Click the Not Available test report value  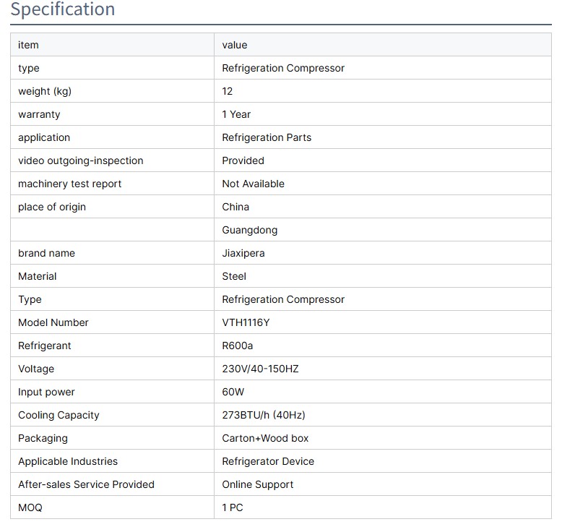coord(253,184)
